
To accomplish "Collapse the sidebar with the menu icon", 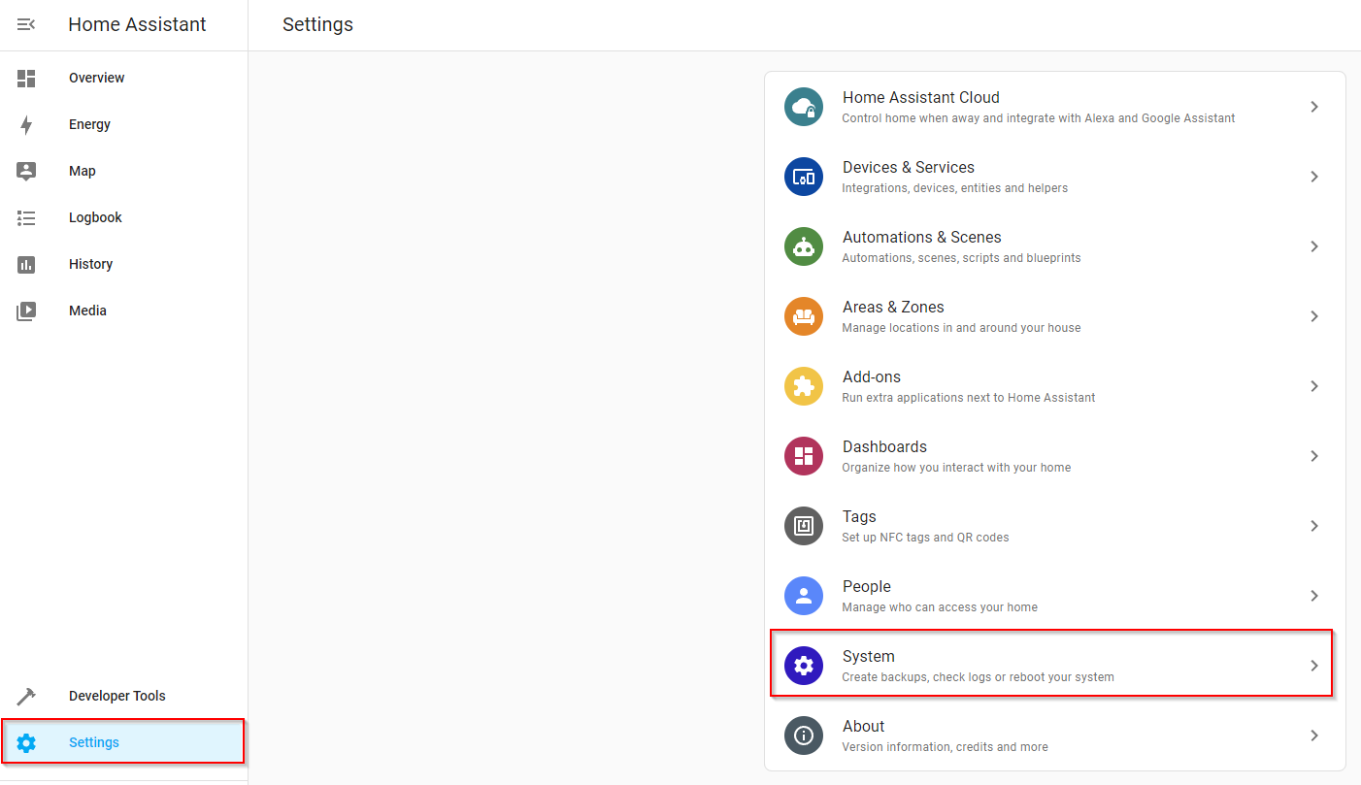I will (26, 24).
